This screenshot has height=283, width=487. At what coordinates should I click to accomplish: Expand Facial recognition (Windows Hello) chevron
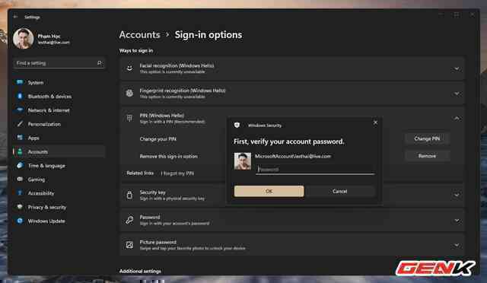pos(457,68)
